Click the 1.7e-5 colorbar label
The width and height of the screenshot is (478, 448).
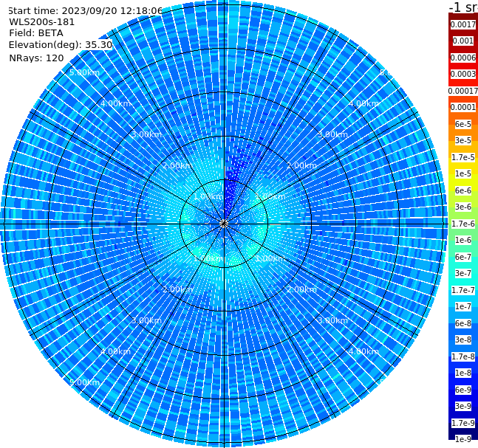click(463, 157)
